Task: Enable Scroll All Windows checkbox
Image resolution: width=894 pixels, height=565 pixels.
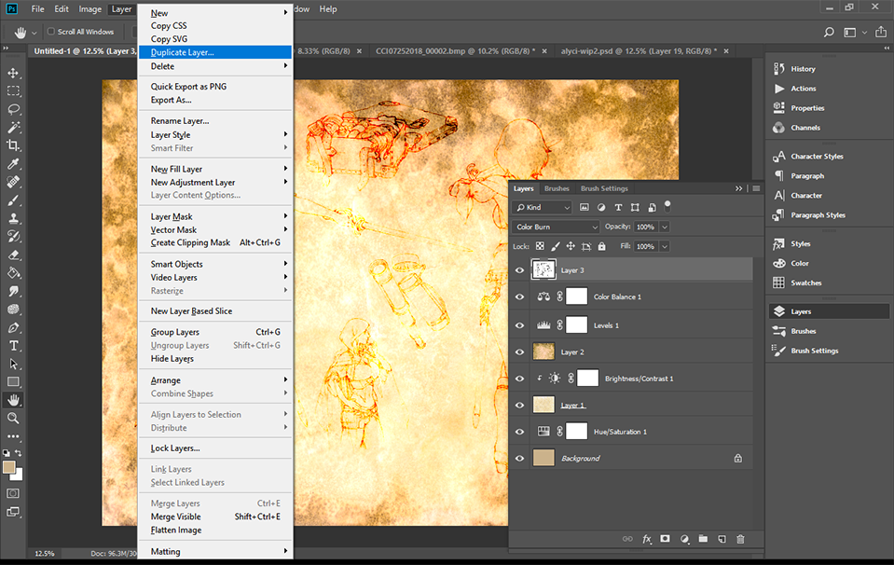Action: 50,32
